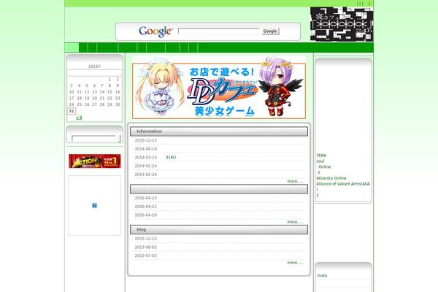
Task: Open the soul link in the right sidebar
Action: pyautogui.click(x=320, y=161)
